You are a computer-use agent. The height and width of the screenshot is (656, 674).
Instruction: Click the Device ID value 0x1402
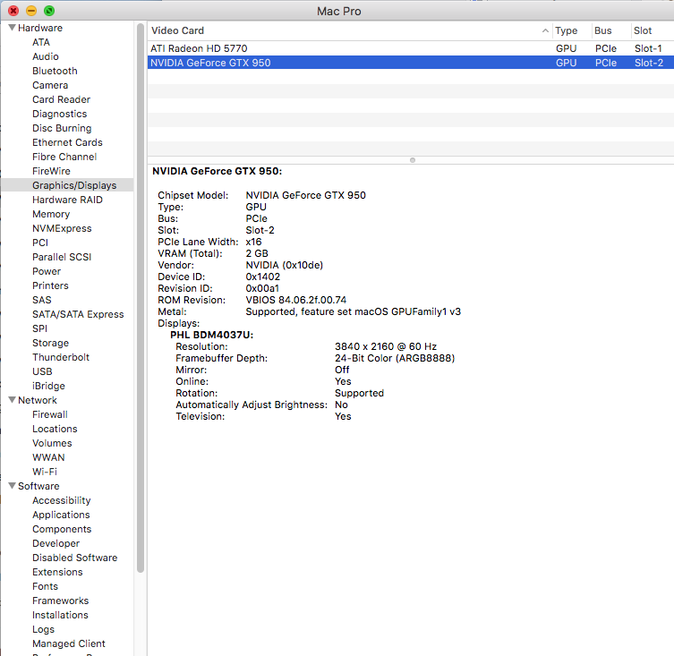(x=262, y=277)
